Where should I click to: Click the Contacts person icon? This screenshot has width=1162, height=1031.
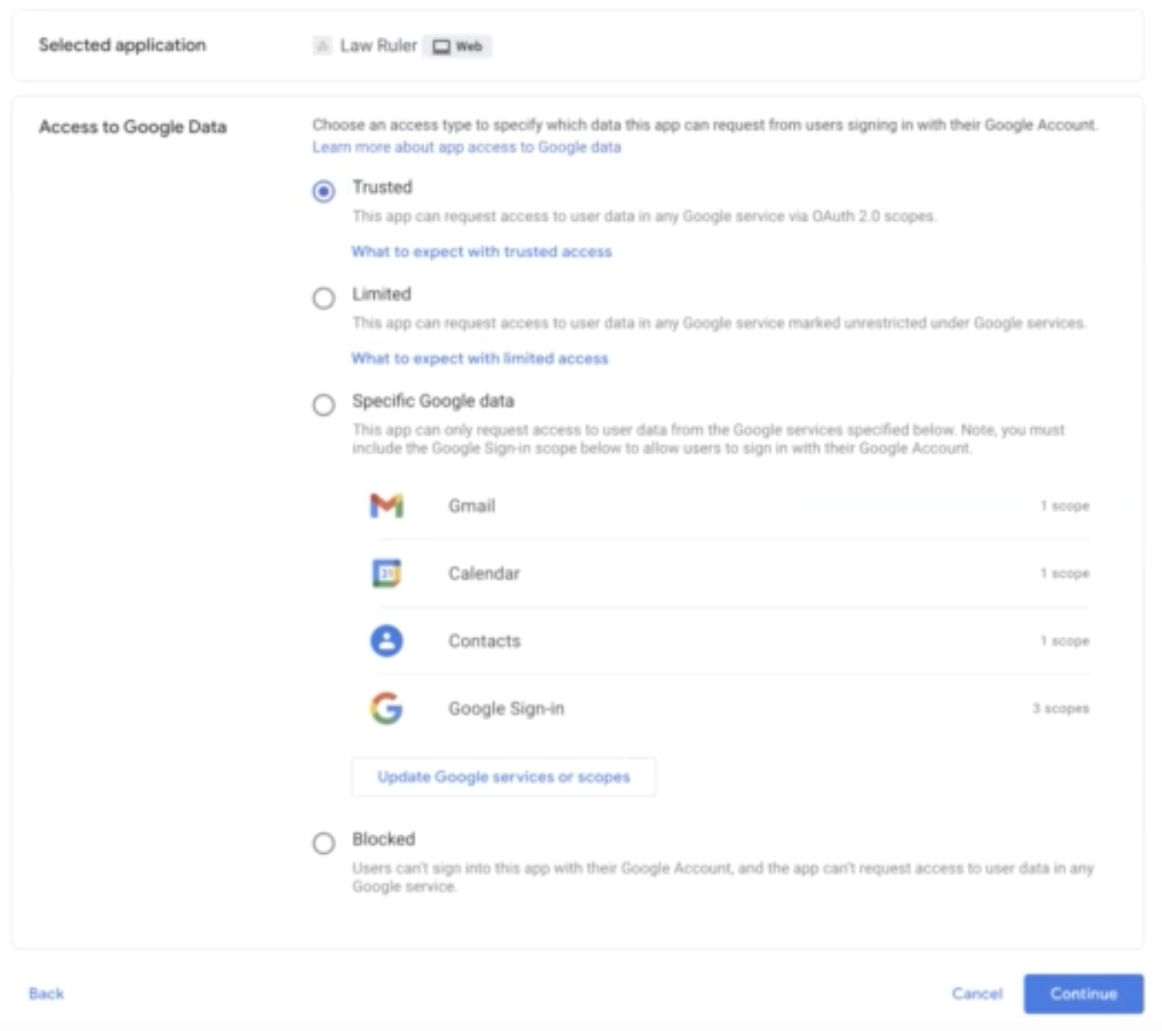click(386, 641)
